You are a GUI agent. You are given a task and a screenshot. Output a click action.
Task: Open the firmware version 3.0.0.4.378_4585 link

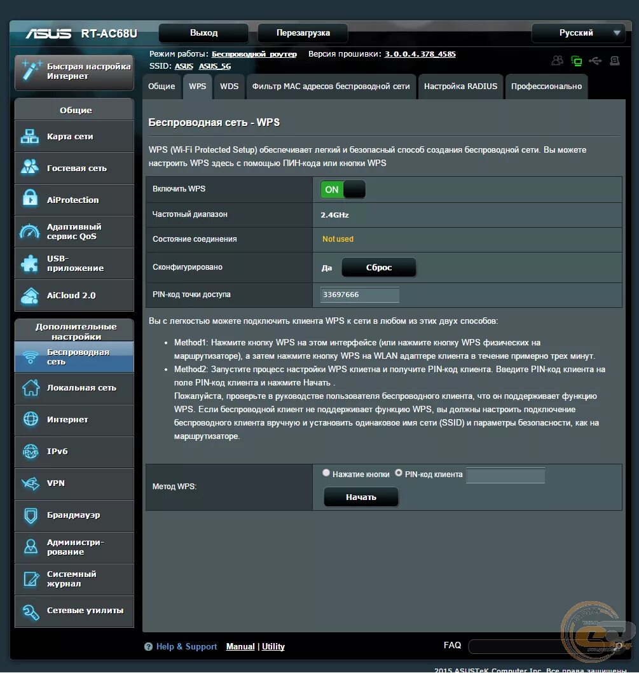click(x=420, y=54)
